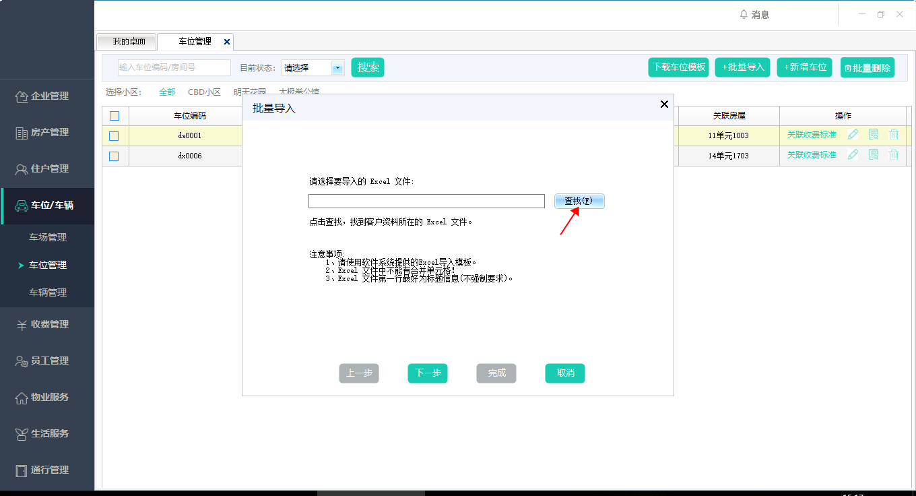The height and width of the screenshot is (496, 916).
Task: Click the delete trash icon for ds0001
Action: (x=894, y=135)
